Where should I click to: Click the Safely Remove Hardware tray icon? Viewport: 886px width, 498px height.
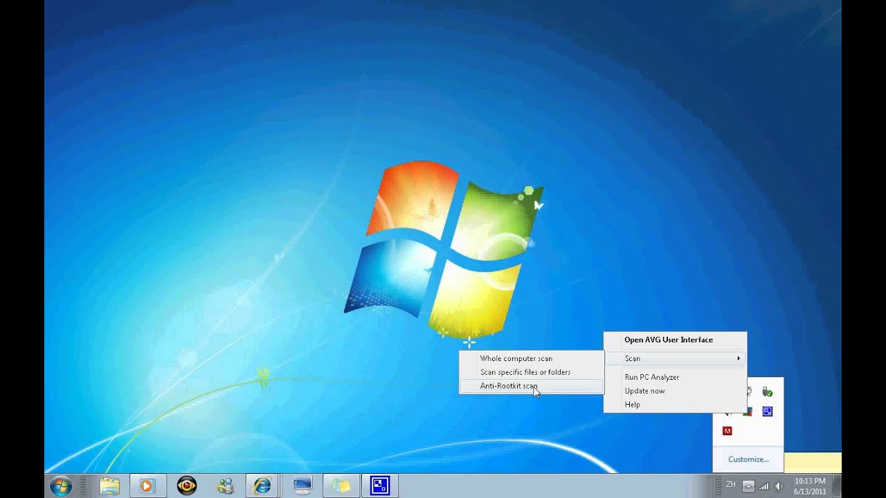pyautogui.click(x=767, y=392)
